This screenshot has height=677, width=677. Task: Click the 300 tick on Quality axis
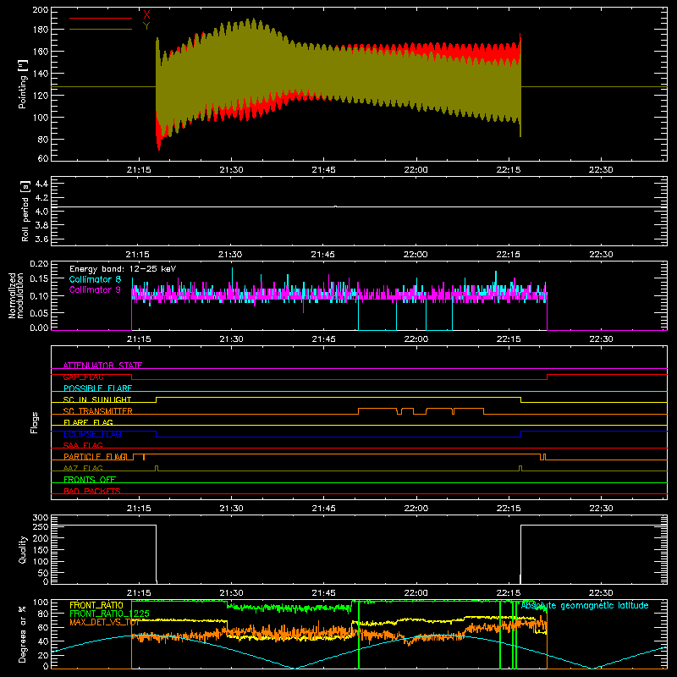[41, 518]
